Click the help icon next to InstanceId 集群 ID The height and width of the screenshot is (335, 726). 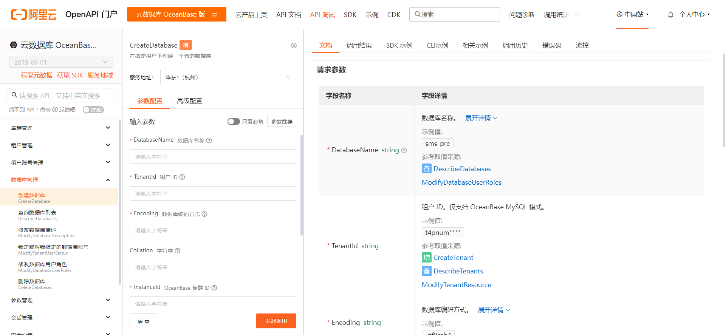214,288
